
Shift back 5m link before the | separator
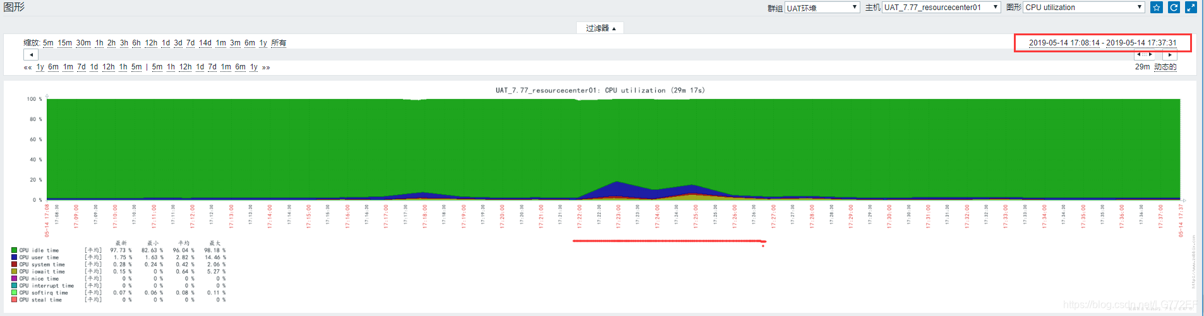coord(136,67)
